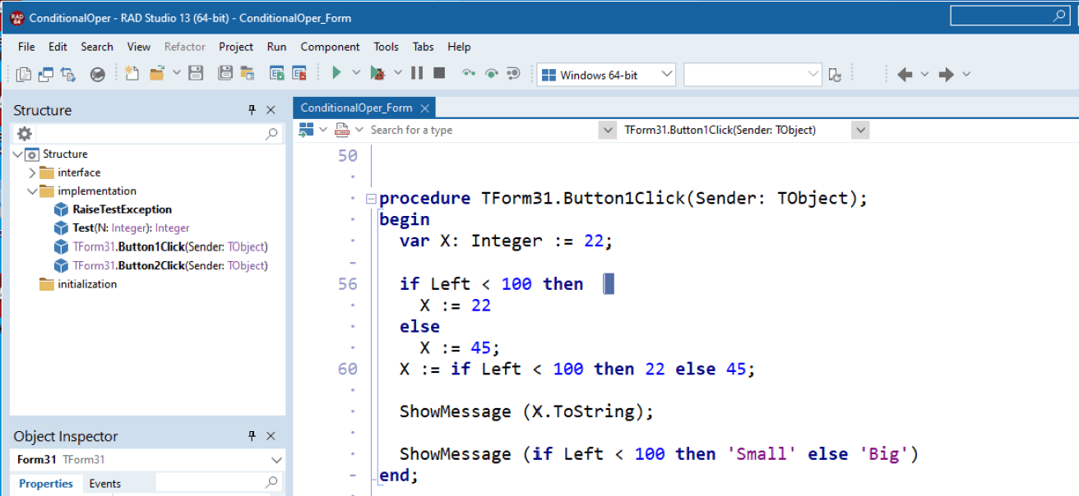Open the Component menu
Screen dimensions: 1079x496
[330, 47]
